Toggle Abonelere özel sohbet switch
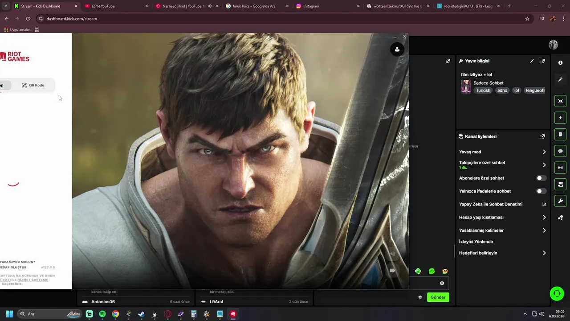570x321 pixels. pyautogui.click(x=541, y=178)
